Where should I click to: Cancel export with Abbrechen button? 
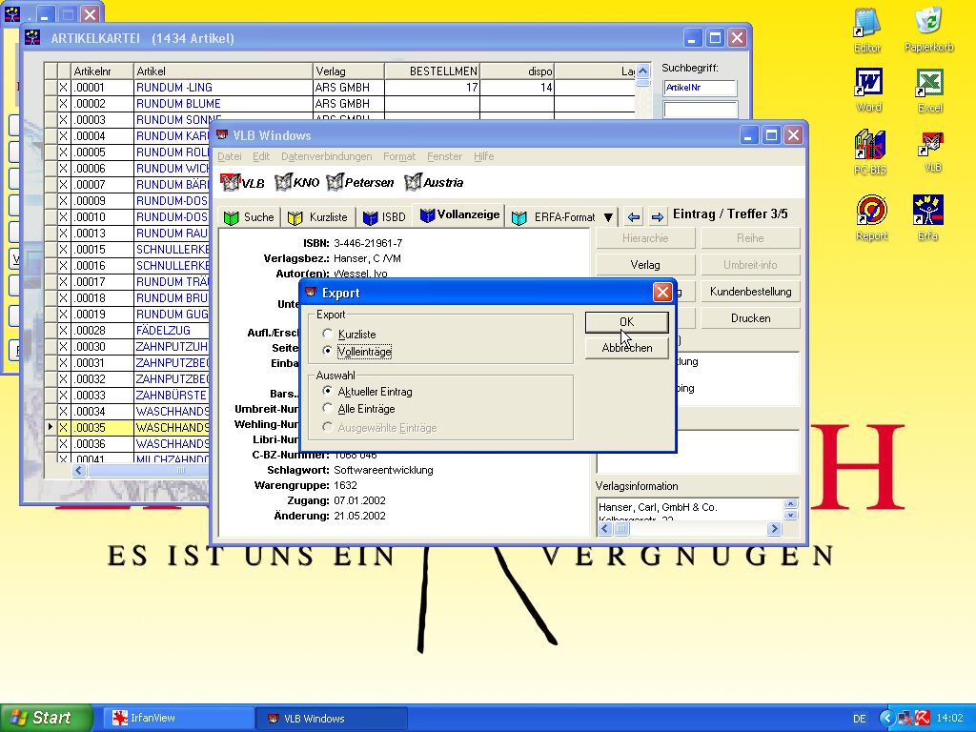[x=627, y=348]
